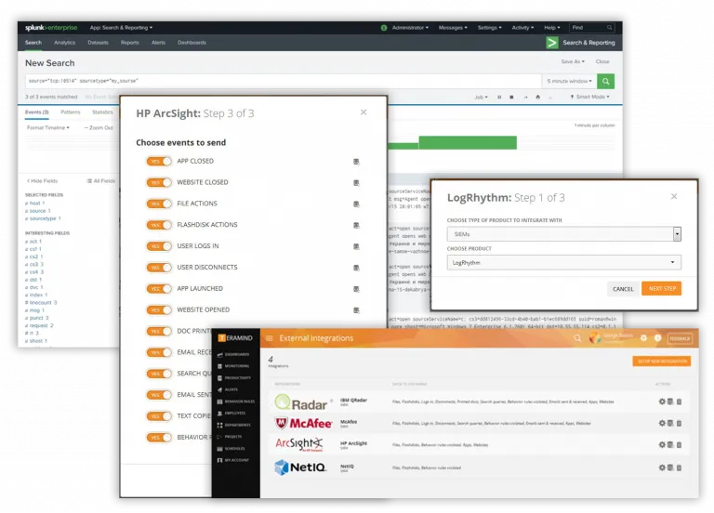Image resolution: width=714 pixels, height=513 pixels.
Task: Toggle the WEBSITE CLOSED event switch
Action: tap(159, 182)
